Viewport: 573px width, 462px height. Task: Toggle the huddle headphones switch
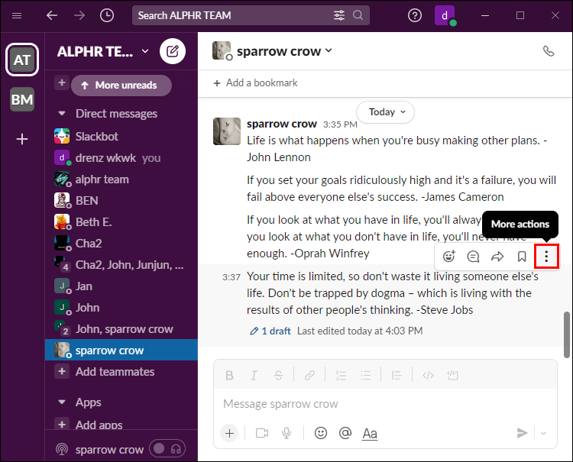point(167,449)
